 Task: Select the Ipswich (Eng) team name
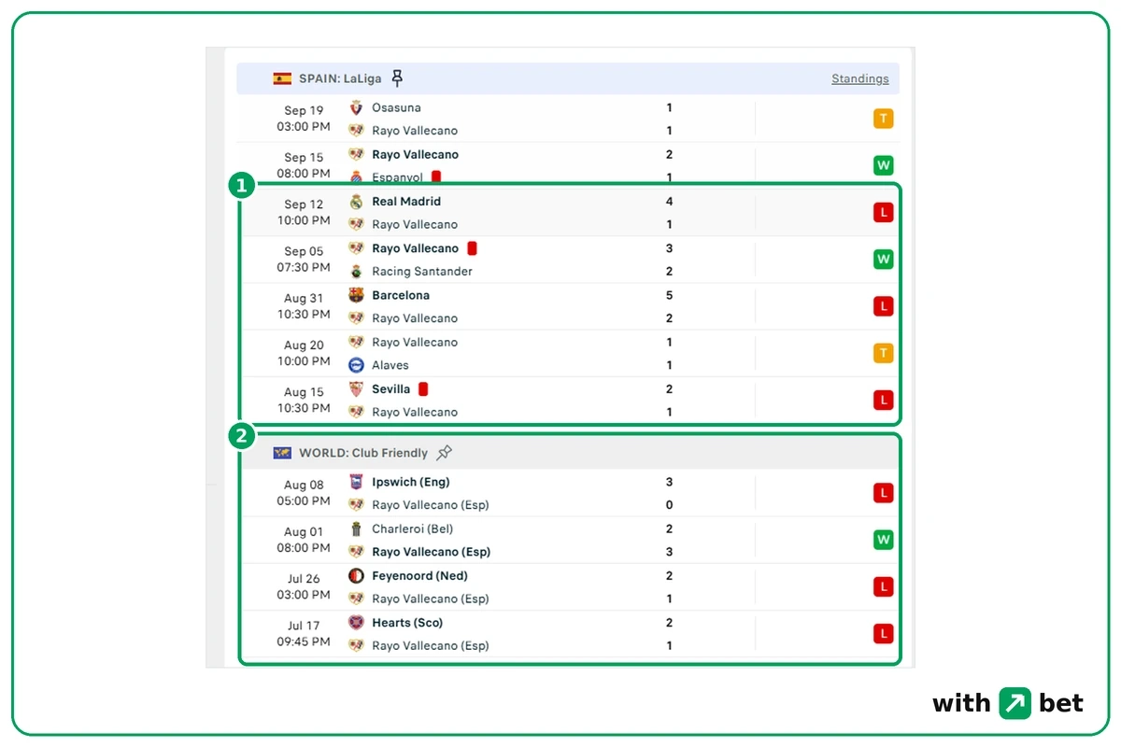411,483
